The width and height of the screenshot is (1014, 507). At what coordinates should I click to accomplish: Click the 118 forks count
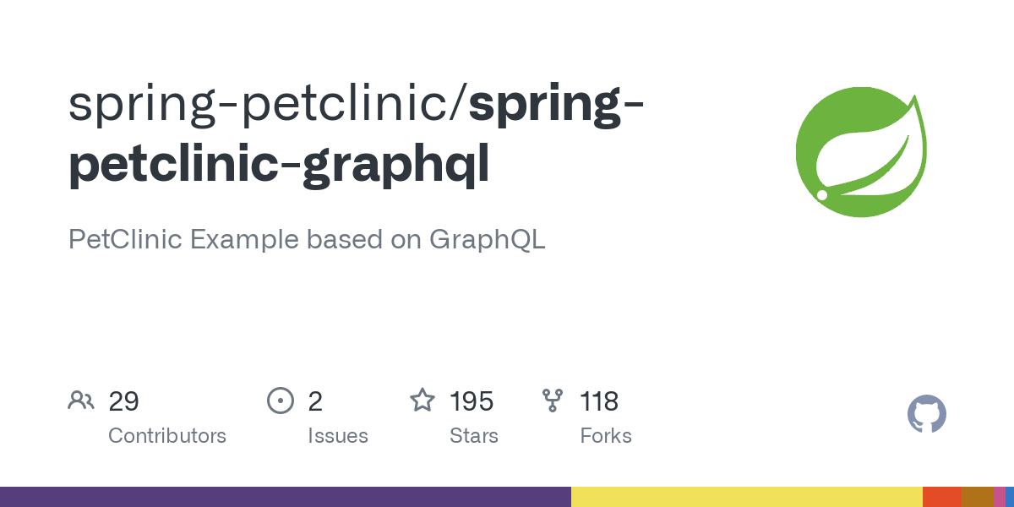click(599, 401)
